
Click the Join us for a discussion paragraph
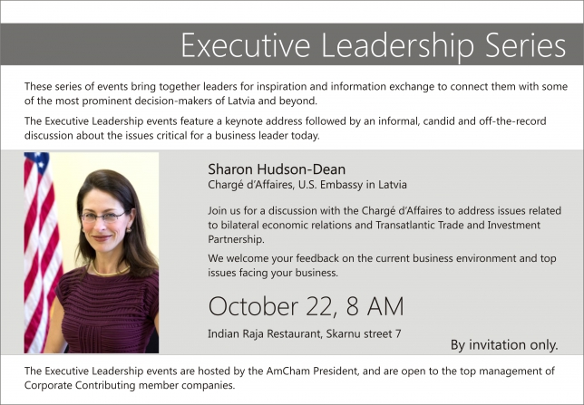pyautogui.click(x=384, y=225)
